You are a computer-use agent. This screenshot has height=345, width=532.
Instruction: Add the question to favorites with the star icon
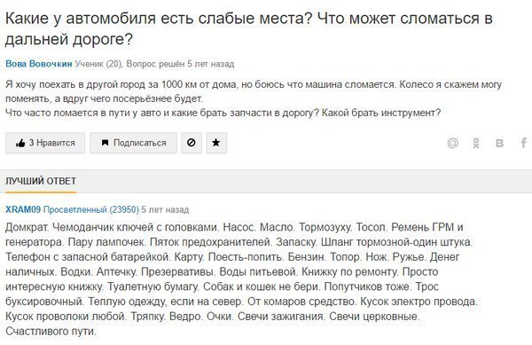[216, 143]
